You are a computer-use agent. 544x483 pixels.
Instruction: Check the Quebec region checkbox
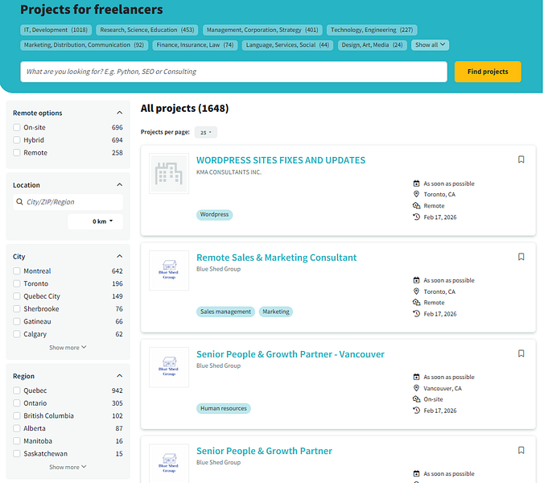pos(17,390)
